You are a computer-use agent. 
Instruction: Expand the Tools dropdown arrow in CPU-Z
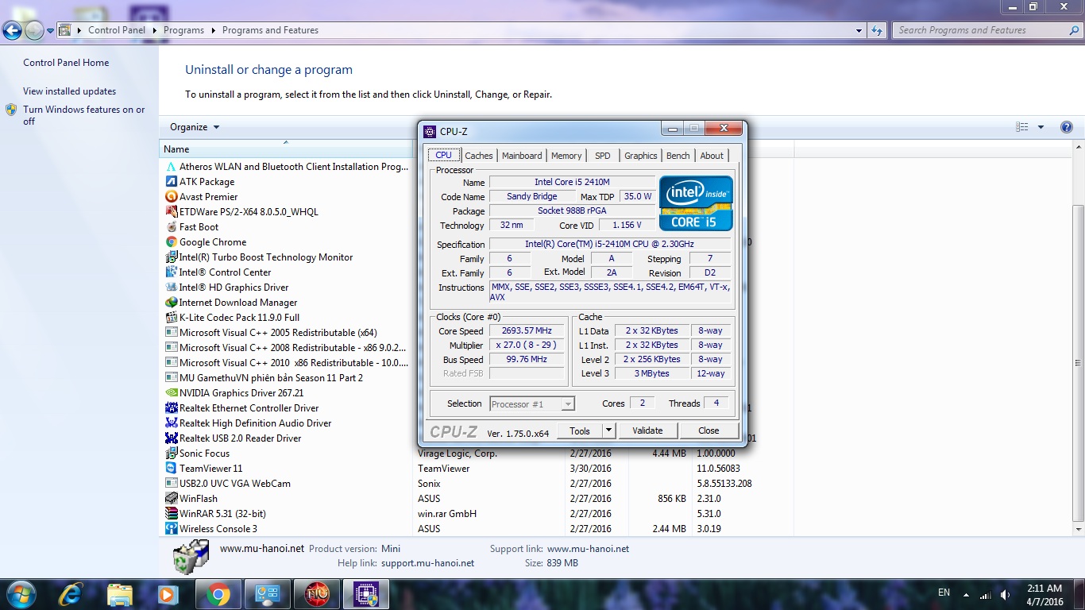608,430
